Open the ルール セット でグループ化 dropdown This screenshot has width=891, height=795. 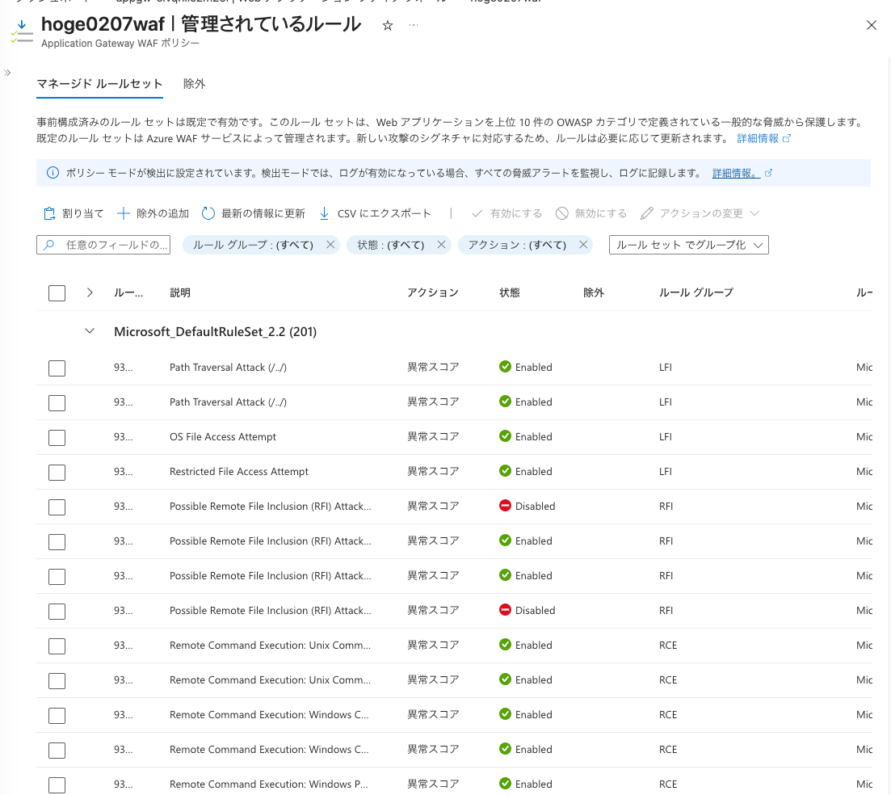tap(688, 244)
